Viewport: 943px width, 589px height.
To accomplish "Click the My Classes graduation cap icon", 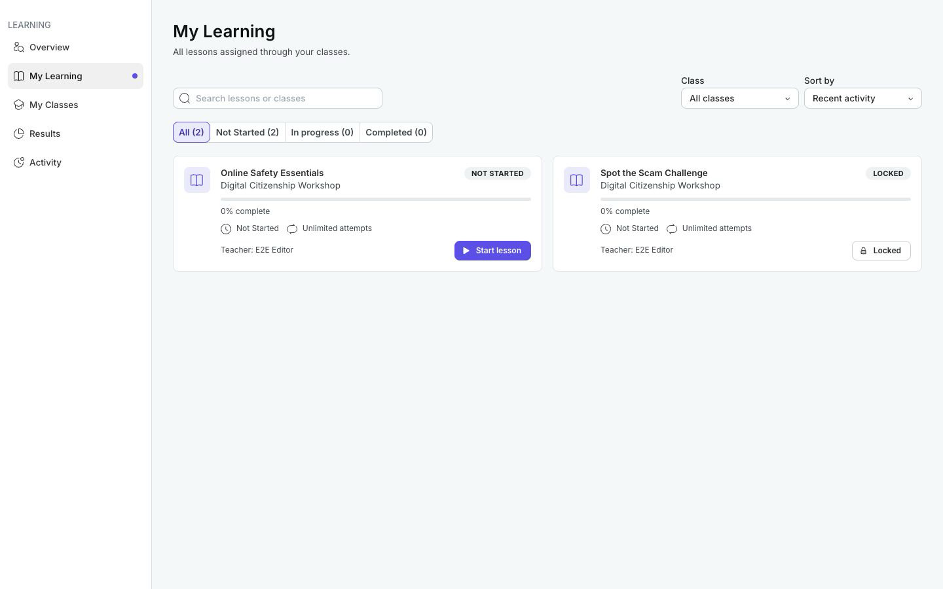I will click(x=19, y=105).
